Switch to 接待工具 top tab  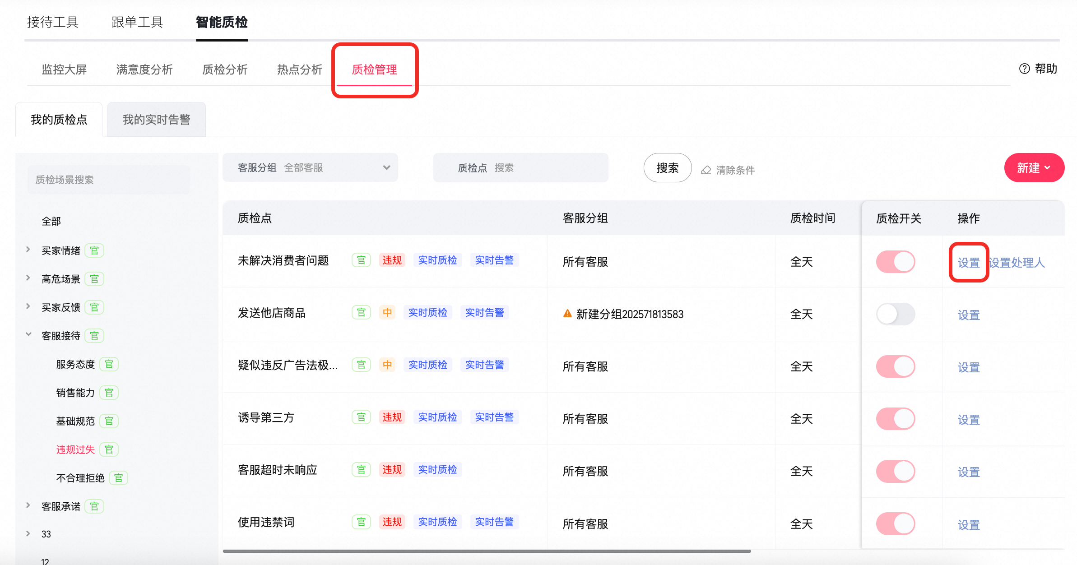click(53, 22)
